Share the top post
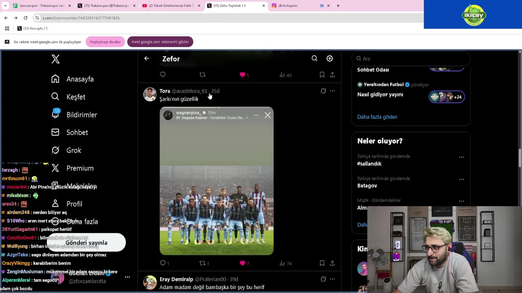The height and width of the screenshot is (293, 522). pyautogui.click(x=332, y=74)
